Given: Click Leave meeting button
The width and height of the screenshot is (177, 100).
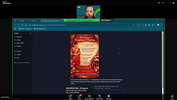Looking at the screenshot, I should pos(172,97).
